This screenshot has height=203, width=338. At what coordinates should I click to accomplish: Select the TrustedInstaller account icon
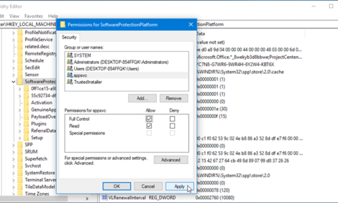click(x=70, y=82)
